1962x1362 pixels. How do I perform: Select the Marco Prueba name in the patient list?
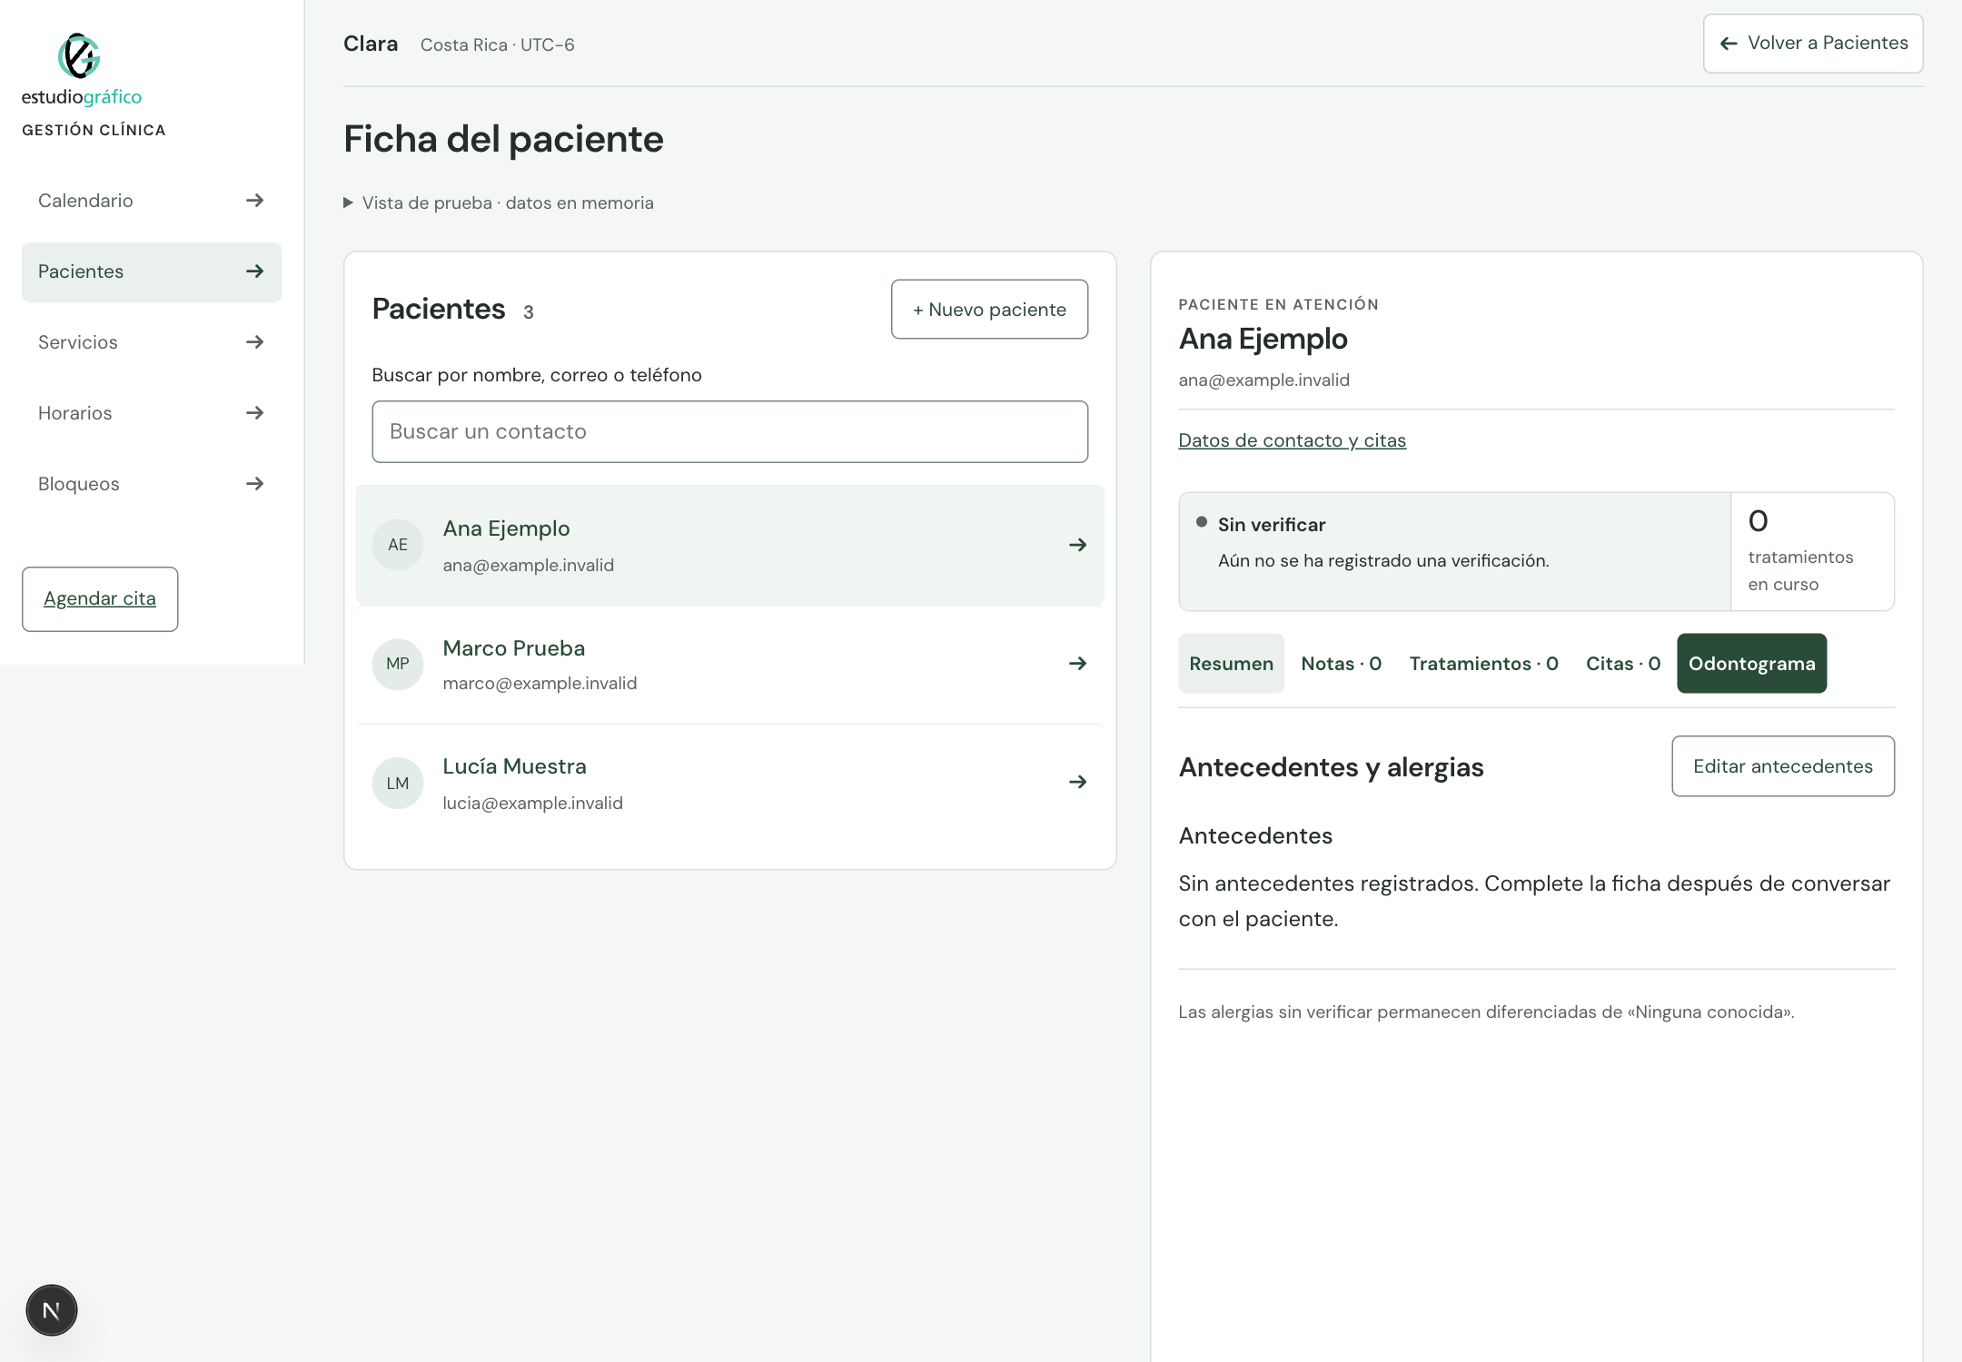514,648
